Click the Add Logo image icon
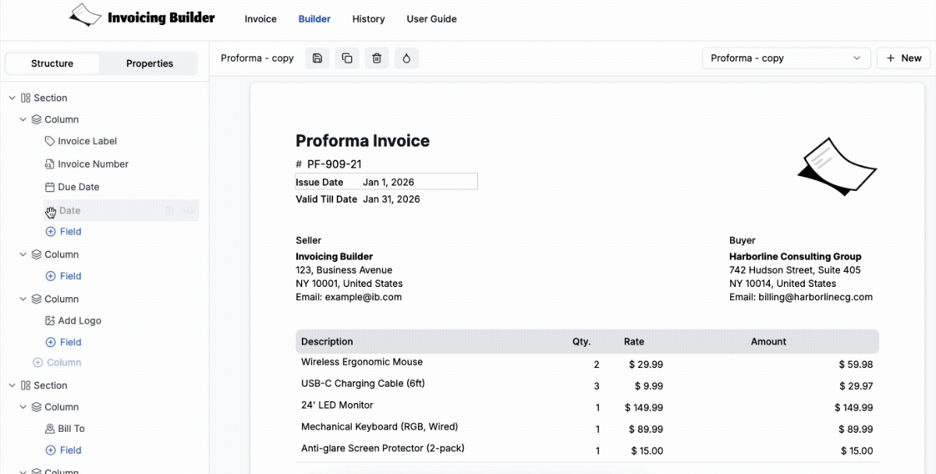The image size is (936, 474). tap(50, 320)
